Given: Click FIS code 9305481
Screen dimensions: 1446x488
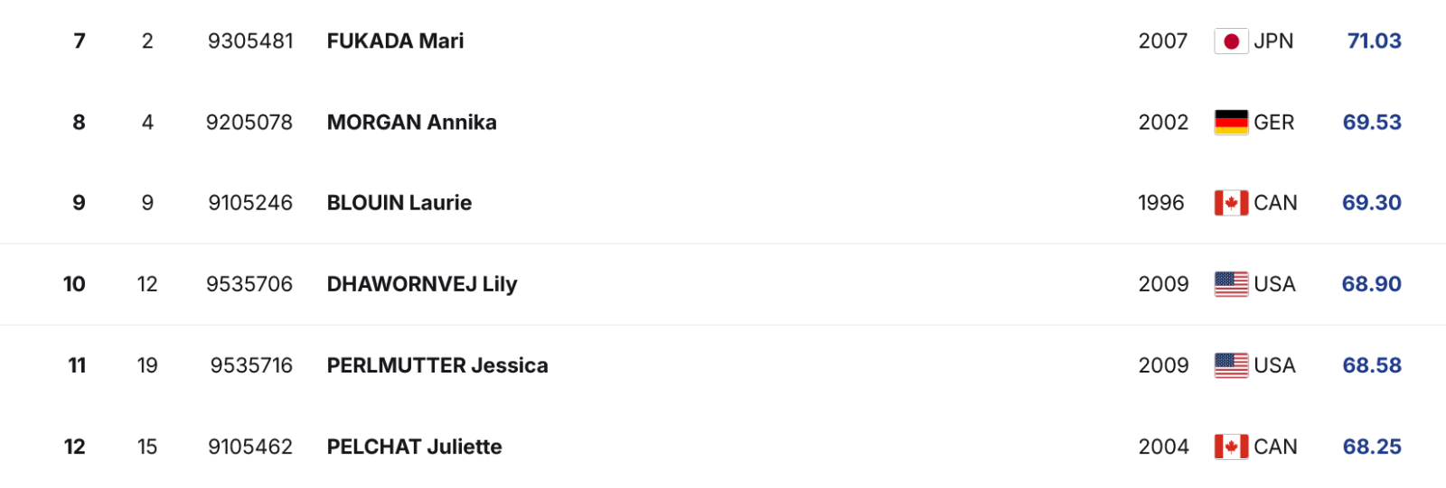Looking at the screenshot, I should coord(250,41).
